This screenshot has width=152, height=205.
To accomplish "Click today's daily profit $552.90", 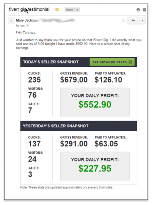I will [x=95, y=104].
